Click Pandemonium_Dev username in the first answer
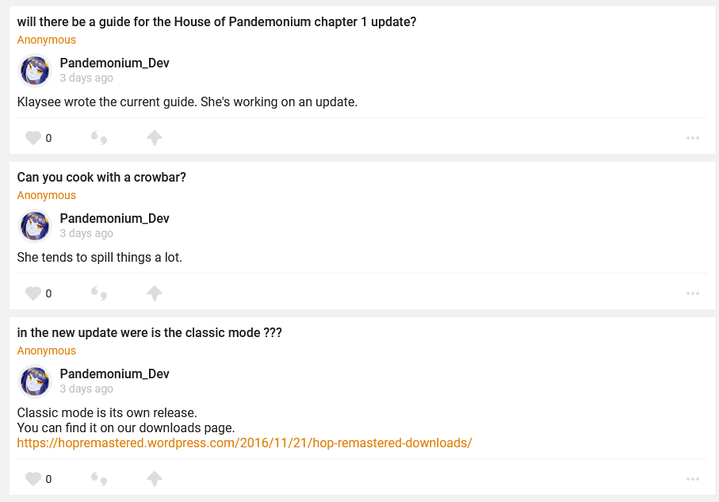This screenshot has height=502, width=719. click(x=114, y=63)
